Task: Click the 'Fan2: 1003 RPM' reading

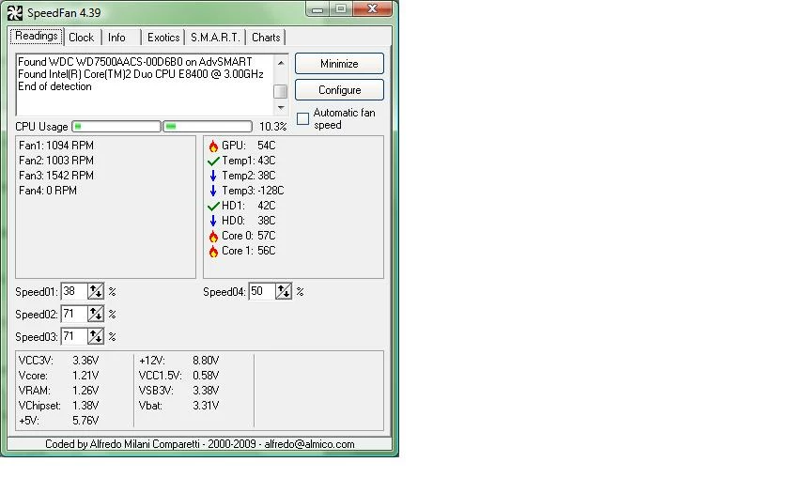Action: pyautogui.click(x=56, y=161)
